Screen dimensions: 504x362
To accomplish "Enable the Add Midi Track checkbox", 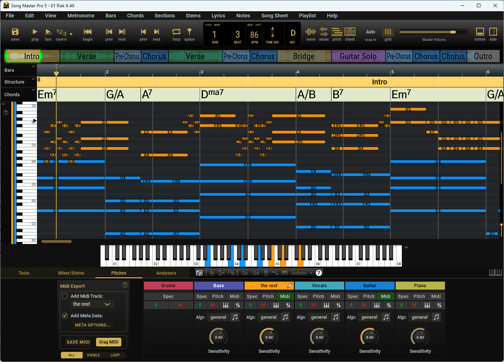I will click(65, 296).
